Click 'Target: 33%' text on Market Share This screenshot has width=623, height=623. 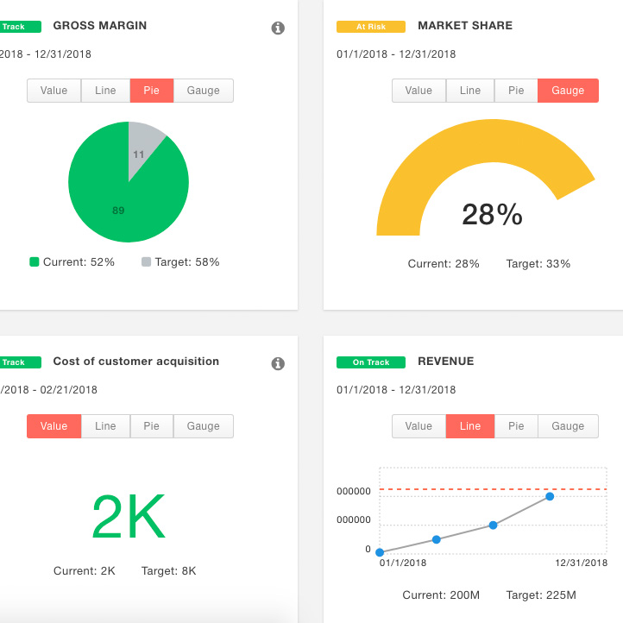[x=538, y=264]
